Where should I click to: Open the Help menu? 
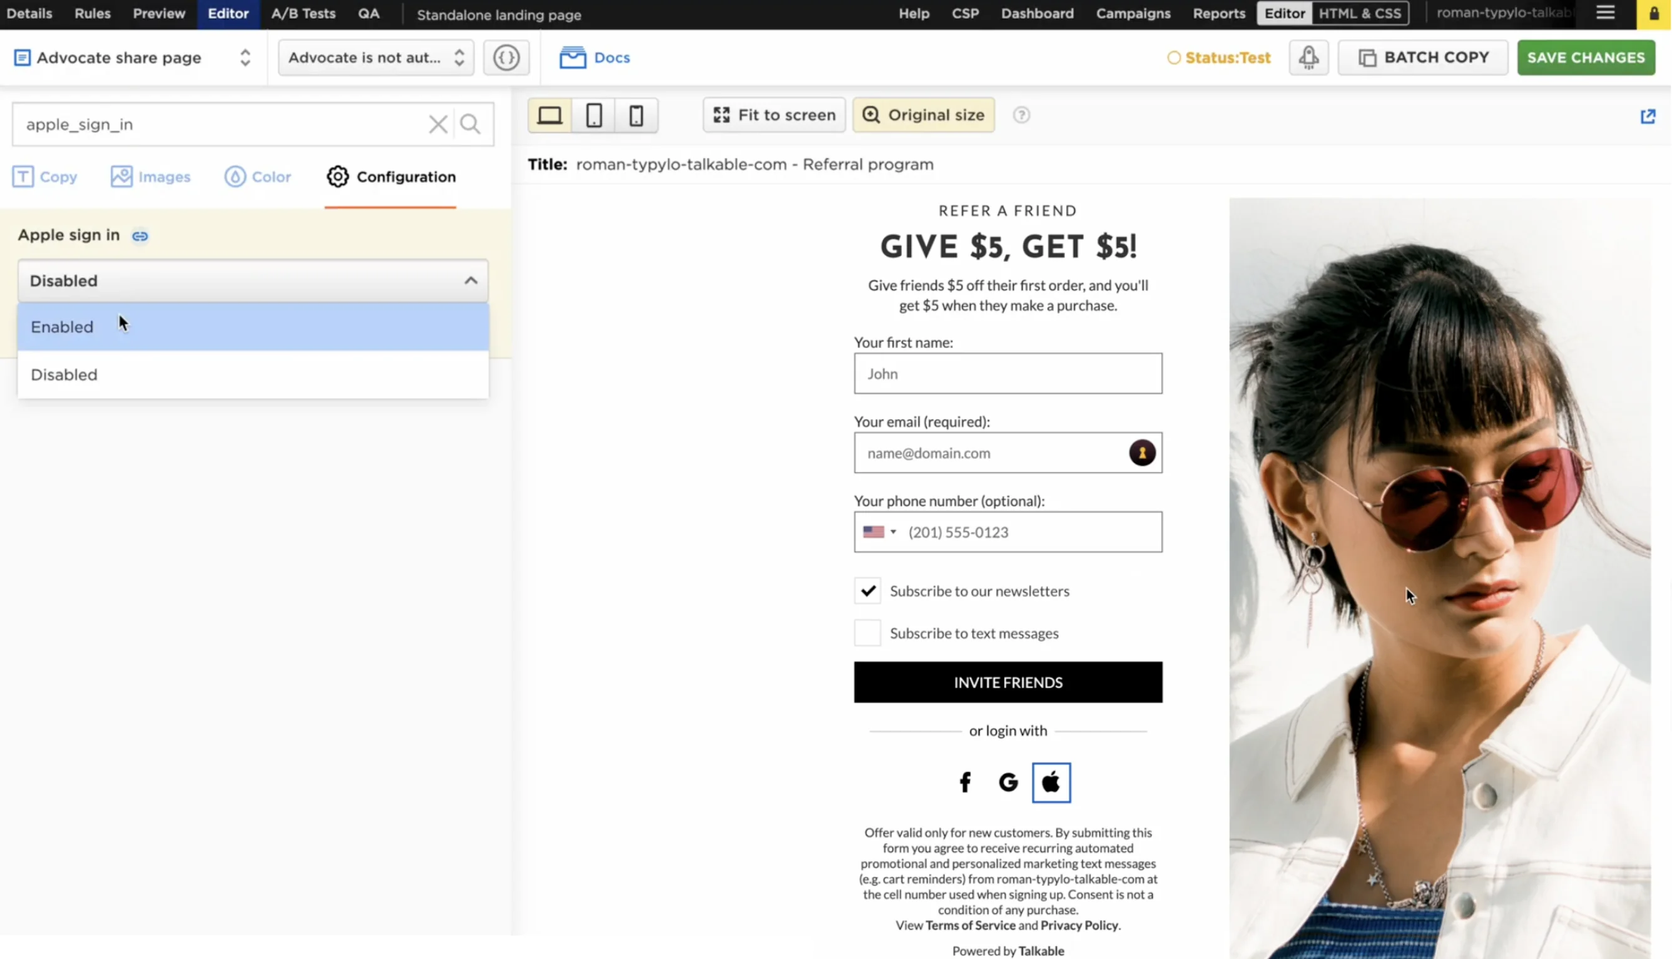(x=914, y=13)
